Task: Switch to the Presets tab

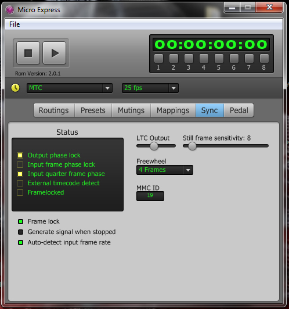Action: [93, 110]
